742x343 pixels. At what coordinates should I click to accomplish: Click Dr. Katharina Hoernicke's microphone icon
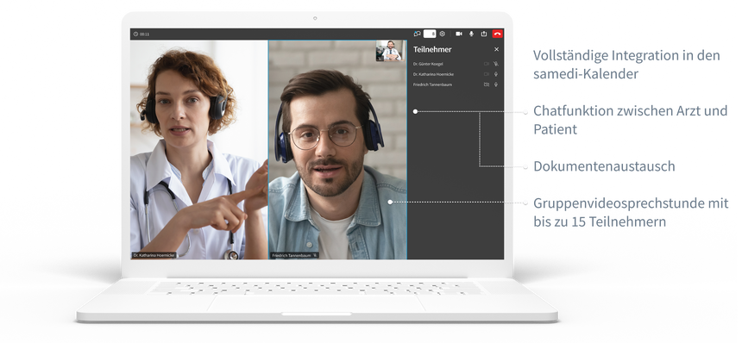click(x=496, y=74)
